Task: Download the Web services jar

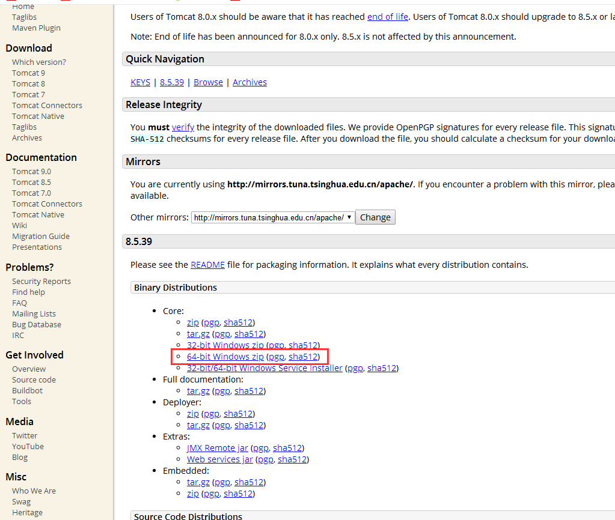Action: 219,459
